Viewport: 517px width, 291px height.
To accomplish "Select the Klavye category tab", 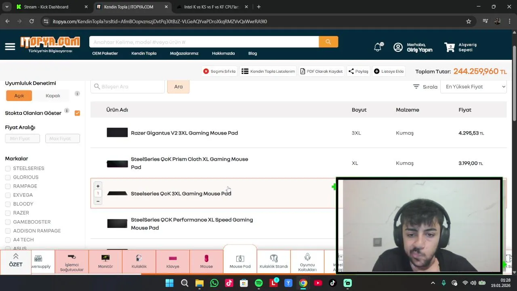I will point(173,261).
